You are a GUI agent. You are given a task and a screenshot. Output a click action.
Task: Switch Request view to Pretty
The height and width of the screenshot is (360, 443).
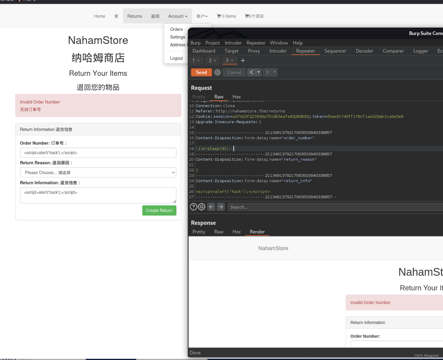[199, 97]
